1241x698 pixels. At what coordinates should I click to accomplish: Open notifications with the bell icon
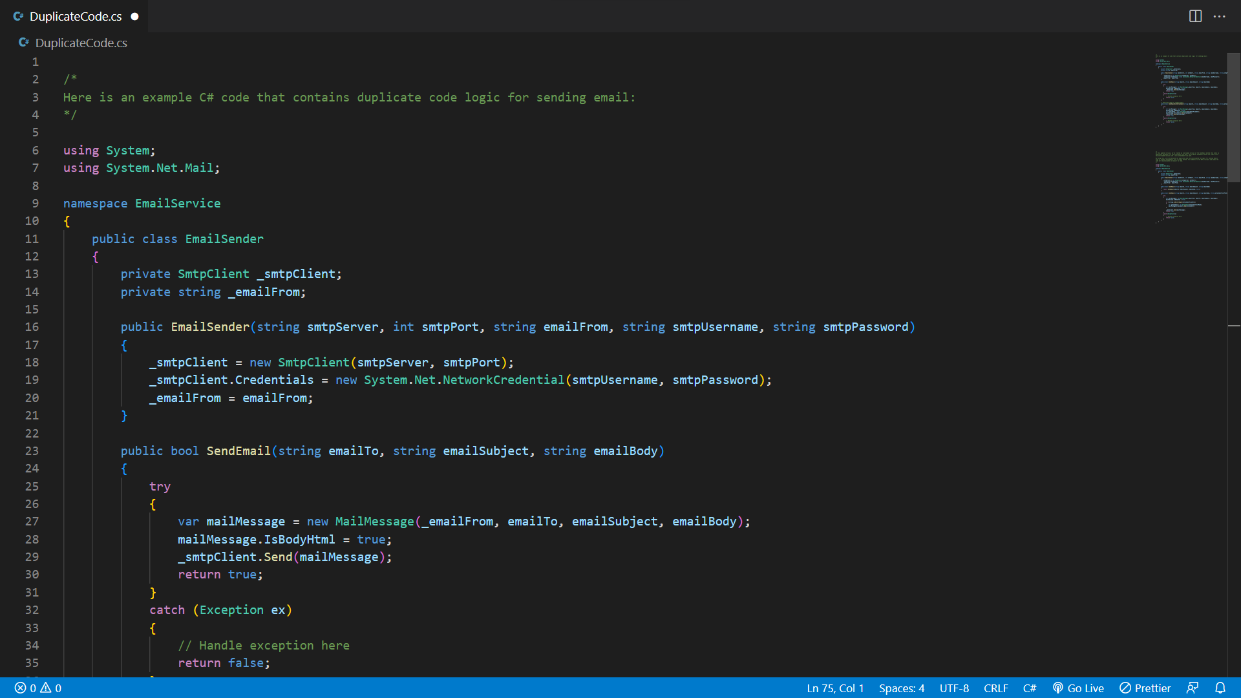pyautogui.click(x=1221, y=688)
